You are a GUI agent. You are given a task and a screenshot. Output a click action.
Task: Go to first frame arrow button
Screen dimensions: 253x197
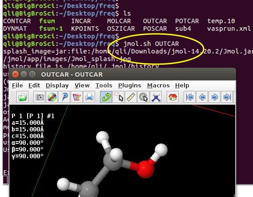click(x=189, y=97)
